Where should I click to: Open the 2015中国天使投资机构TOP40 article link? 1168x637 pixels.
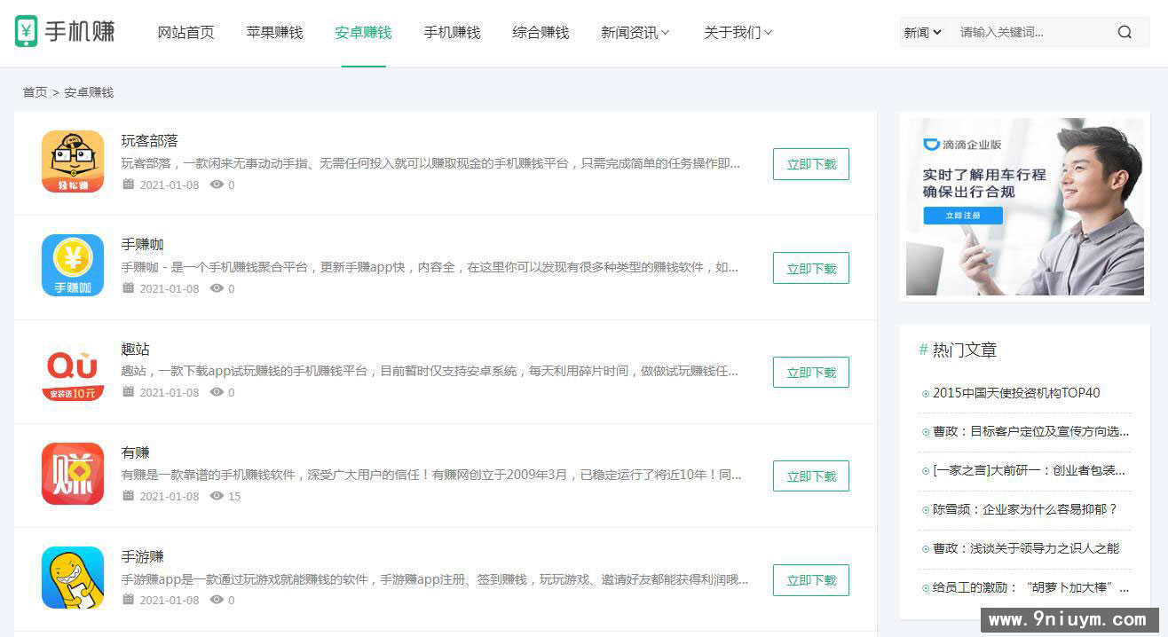1014,393
